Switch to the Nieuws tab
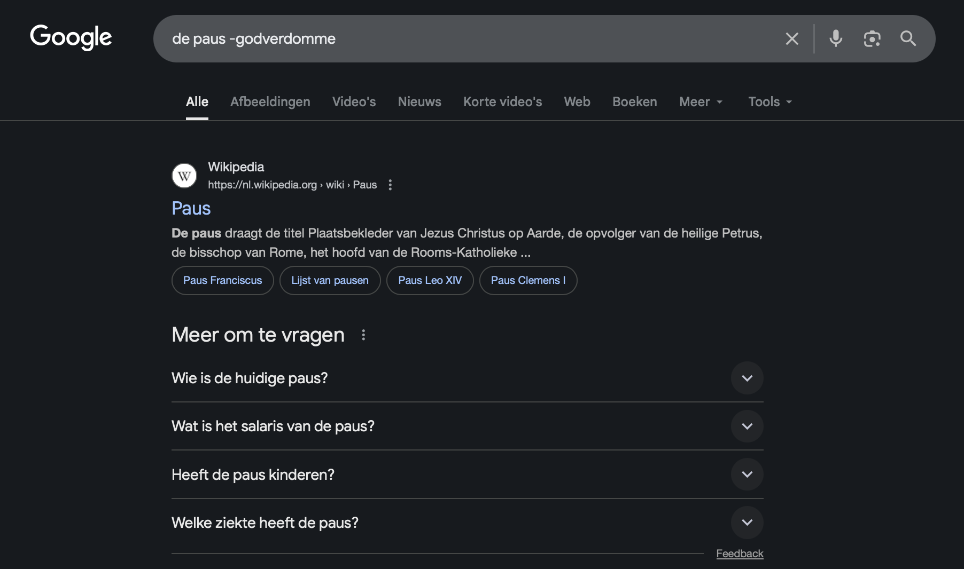This screenshot has height=569, width=964. 419,101
